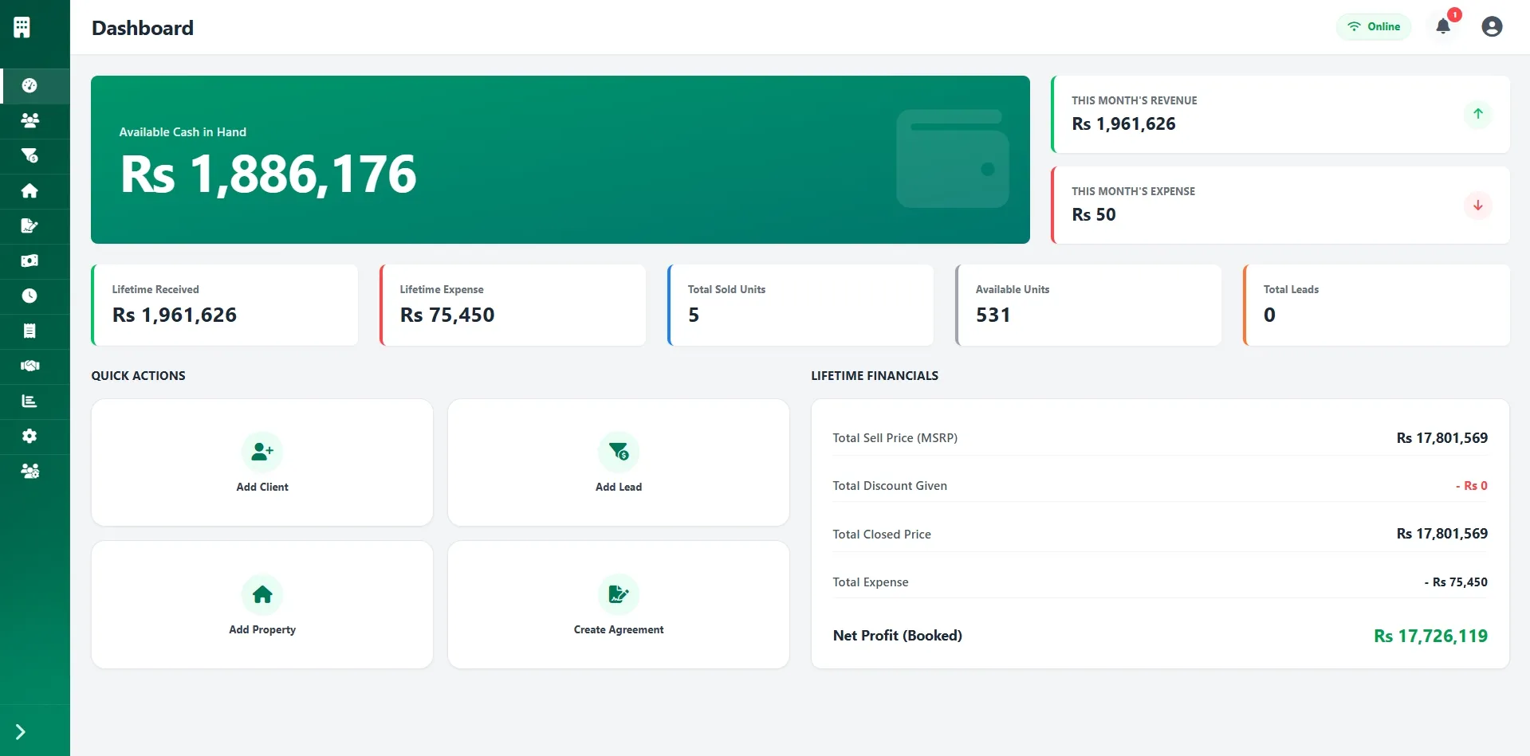View history using the clock icon
The height and width of the screenshot is (756, 1530).
[29, 296]
